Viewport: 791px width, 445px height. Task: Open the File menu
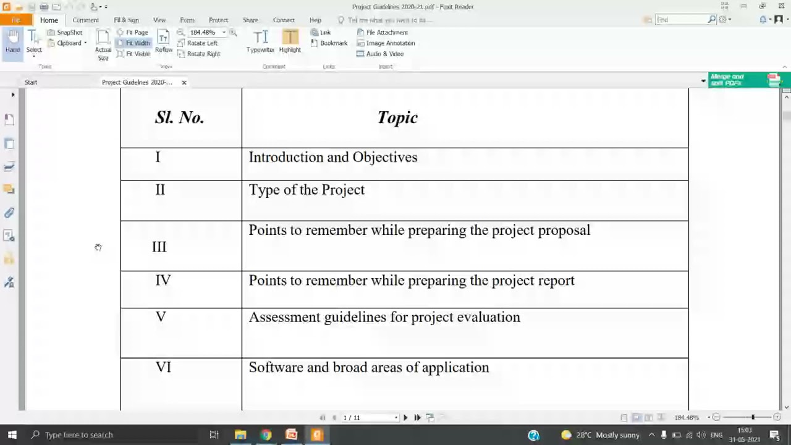[15, 20]
